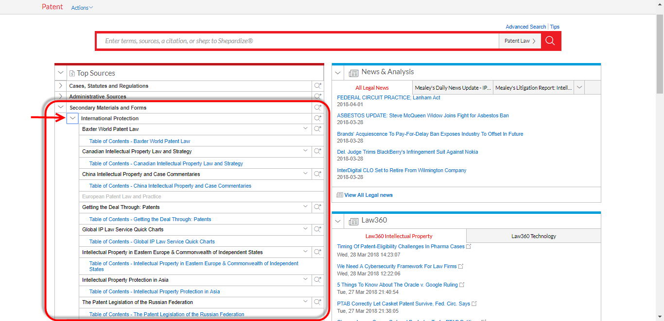This screenshot has width=664, height=321.
Task: Open Table of Contents - Canadian Intellectual Property
Action: (166, 163)
